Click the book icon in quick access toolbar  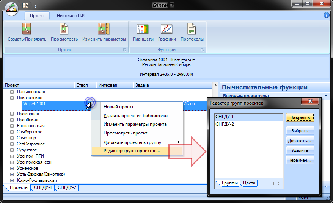point(25,5)
